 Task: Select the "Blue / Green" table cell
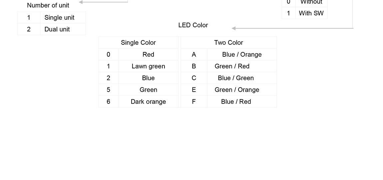236,78
